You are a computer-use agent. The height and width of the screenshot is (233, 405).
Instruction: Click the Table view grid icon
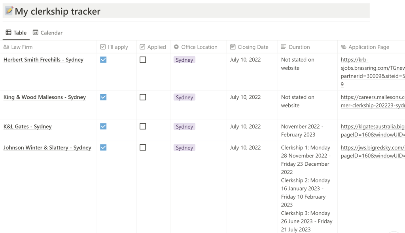pos(9,32)
